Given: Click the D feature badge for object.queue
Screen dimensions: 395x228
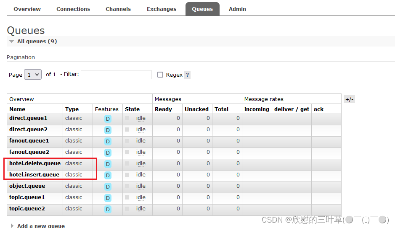Looking at the screenshot, I should tap(108, 187).
